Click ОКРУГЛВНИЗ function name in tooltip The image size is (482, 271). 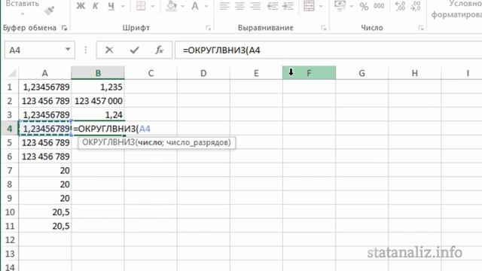tap(108, 142)
